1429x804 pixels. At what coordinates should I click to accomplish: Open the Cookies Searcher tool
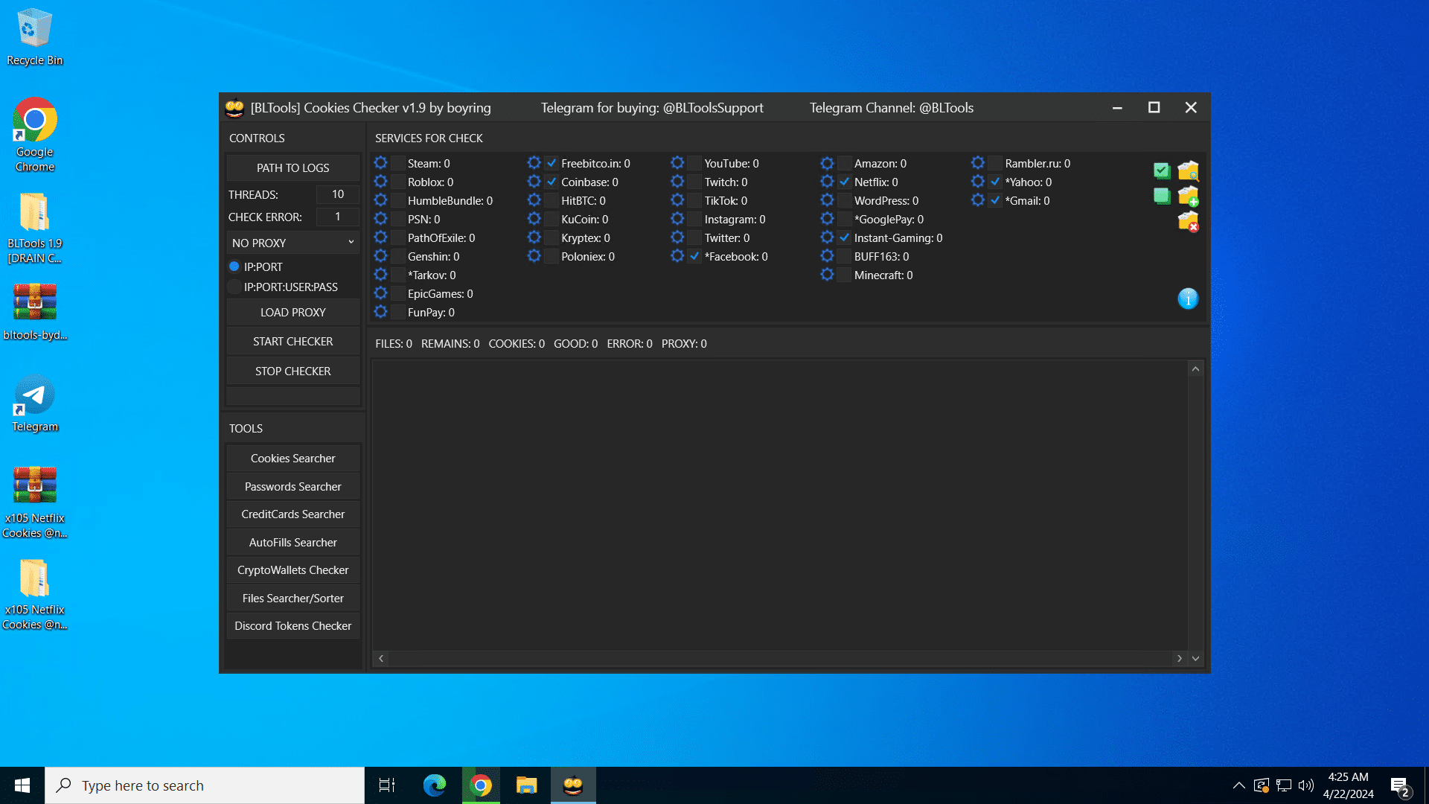point(292,458)
